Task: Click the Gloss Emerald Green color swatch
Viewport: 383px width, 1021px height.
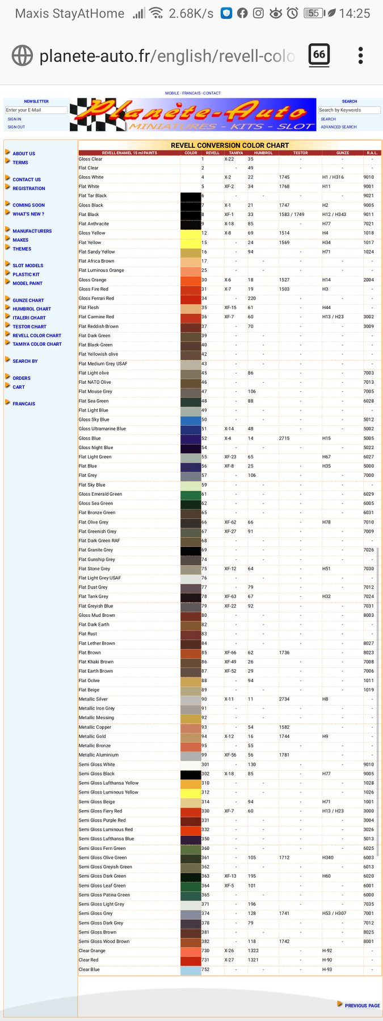Action: pos(191,494)
